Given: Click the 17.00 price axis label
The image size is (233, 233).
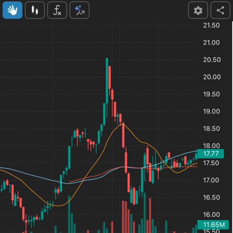Looking at the screenshot, I should click(211, 180).
